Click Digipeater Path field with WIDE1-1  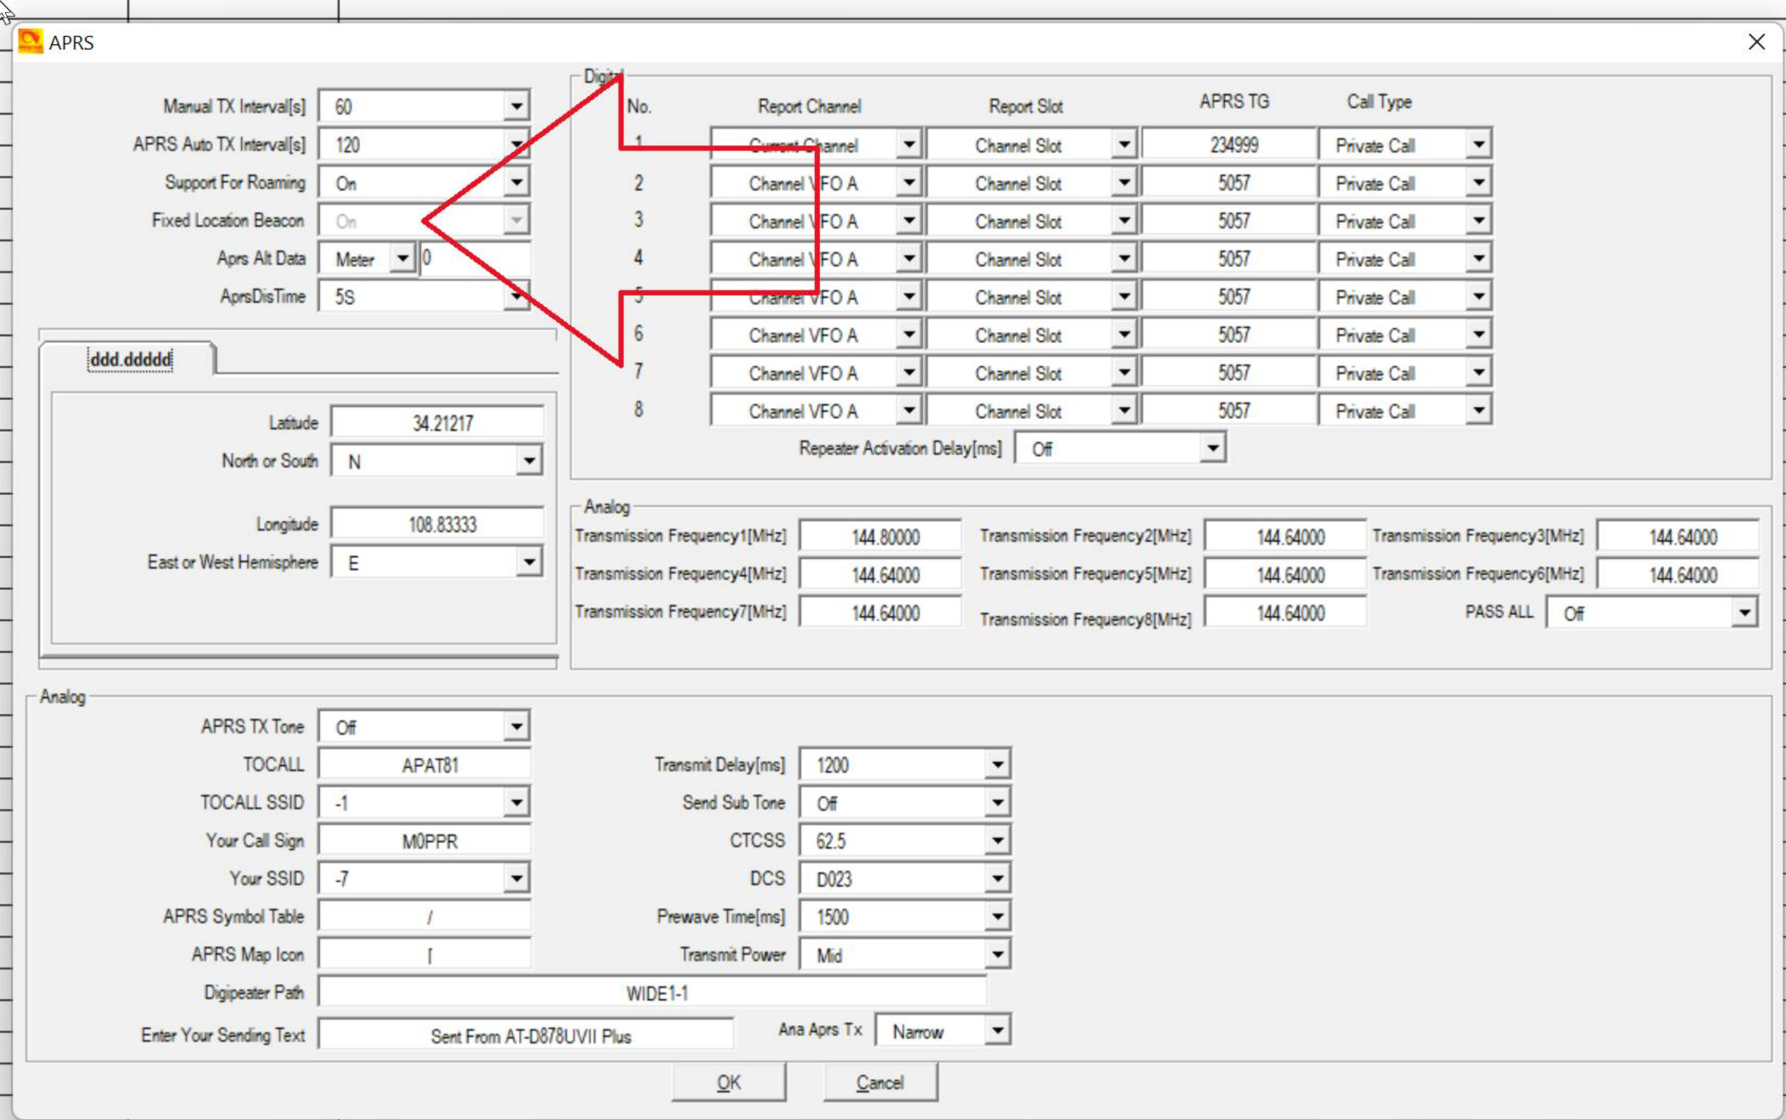pos(652,993)
